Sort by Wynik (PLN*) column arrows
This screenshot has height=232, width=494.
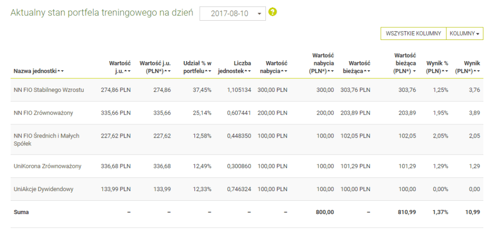[477, 71]
